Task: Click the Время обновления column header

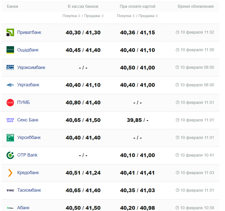Action: (196, 7)
